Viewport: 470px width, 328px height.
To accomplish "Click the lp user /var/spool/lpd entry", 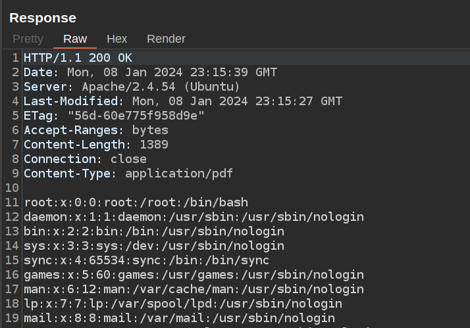I will pos(183,304).
